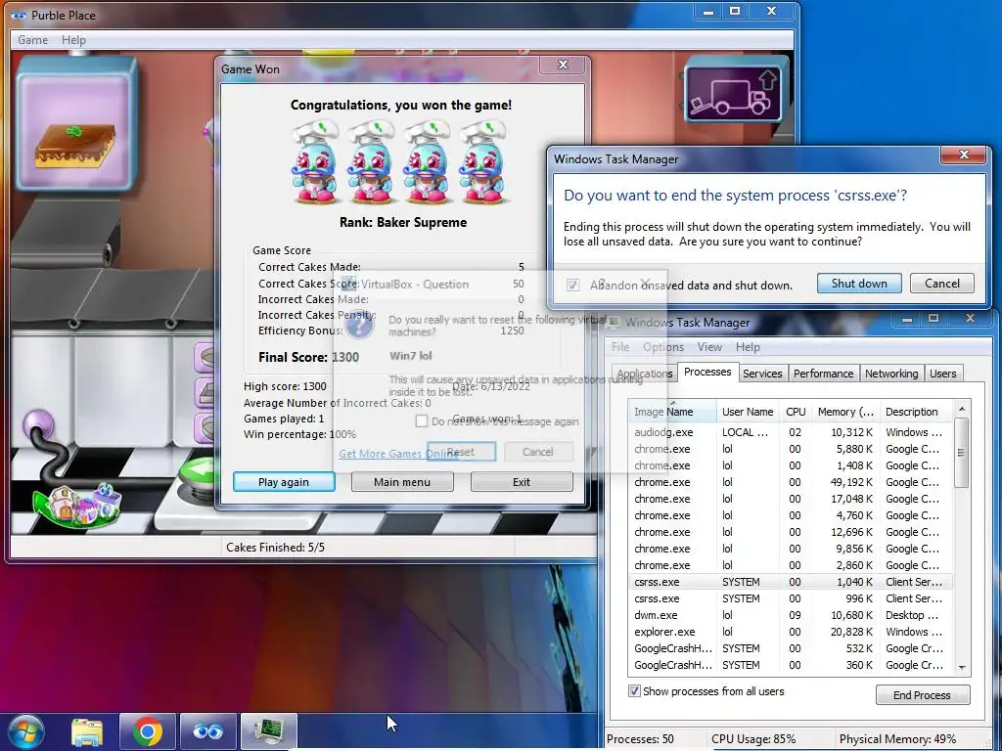Click the Windows Start orb
Image resolution: width=1002 pixels, height=751 pixels.
[26, 731]
